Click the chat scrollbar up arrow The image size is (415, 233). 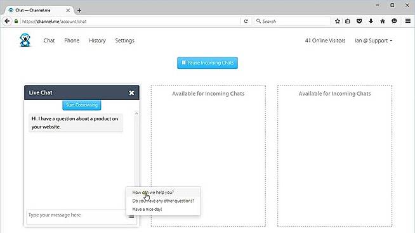136,113
